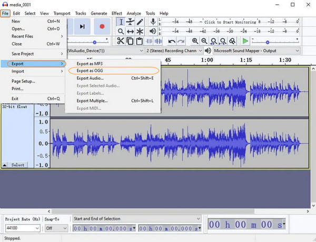Choose Exit from File menu
The width and height of the screenshot is (316, 242).
point(33,99)
